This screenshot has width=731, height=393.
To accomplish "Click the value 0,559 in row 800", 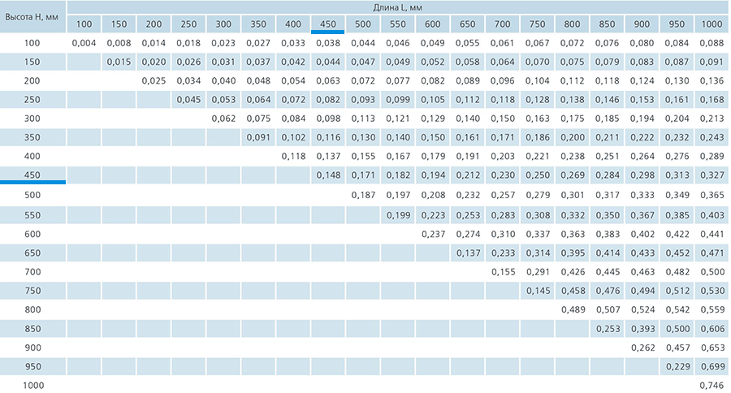I will [x=712, y=309].
